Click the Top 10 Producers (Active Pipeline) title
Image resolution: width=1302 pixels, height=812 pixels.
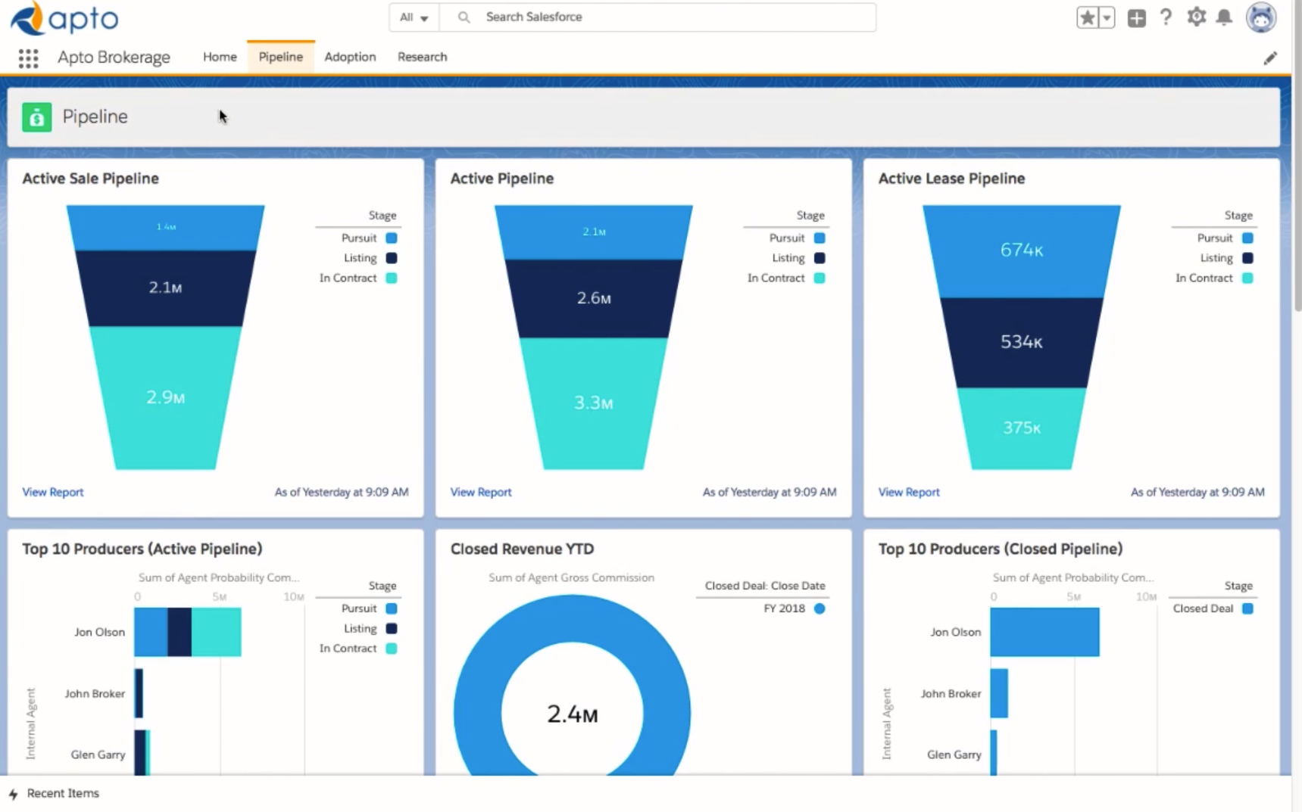[142, 549]
